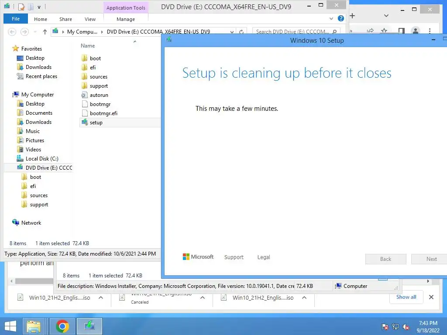Open sources subfolder in navigation tree
The height and width of the screenshot is (335, 447).
tap(39, 195)
